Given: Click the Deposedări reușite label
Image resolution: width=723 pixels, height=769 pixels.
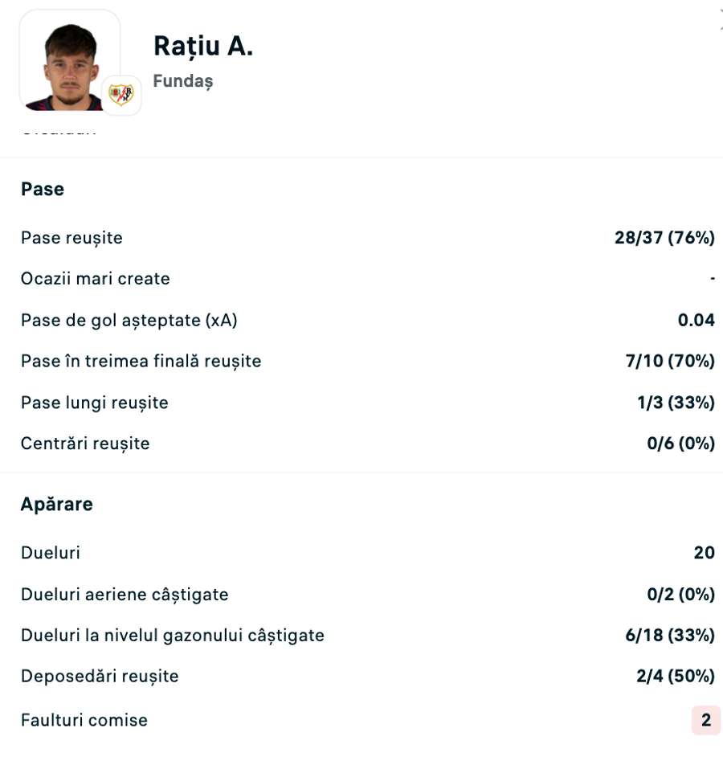Looking at the screenshot, I should [100, 677].
